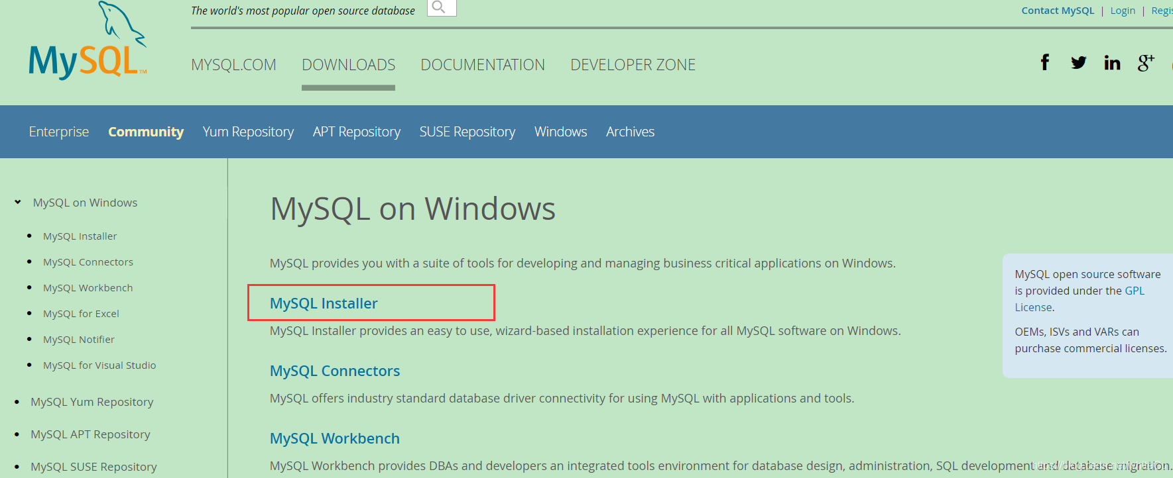The image size is (1173, 478).
Task: Open the DOCUMENTATION top tab
Action: click(483, 65)
